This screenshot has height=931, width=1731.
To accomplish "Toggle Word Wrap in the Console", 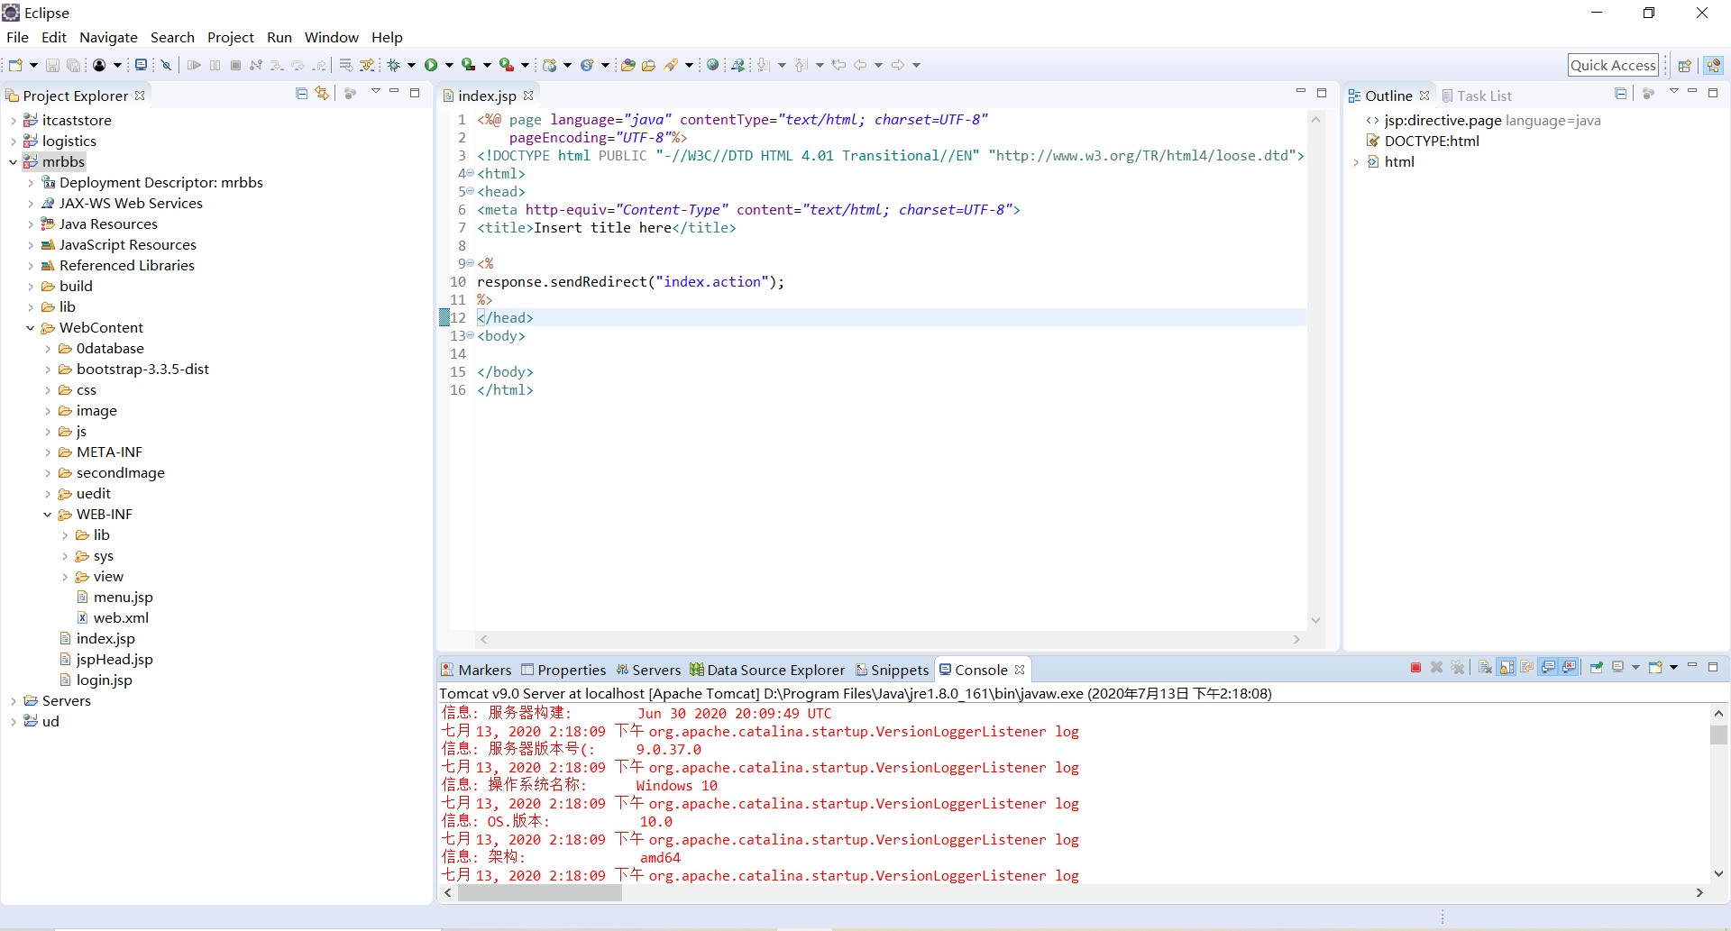I will [x=1527, y=668].
